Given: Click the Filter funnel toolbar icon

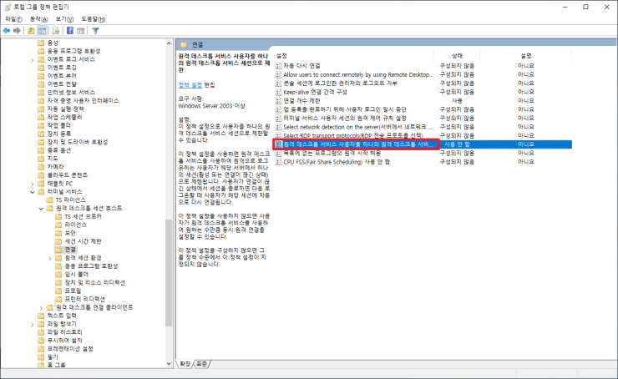Looking at the screenshot, I should [x=95, y=31].
